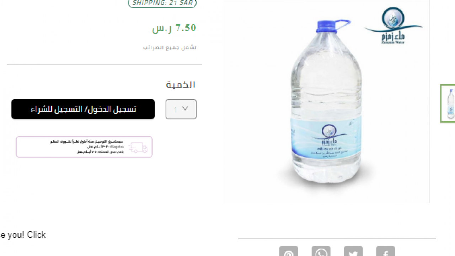Screen dimensions: 455x256
Task: Click the grey taxes-included text under price
Action: [170, 47]
